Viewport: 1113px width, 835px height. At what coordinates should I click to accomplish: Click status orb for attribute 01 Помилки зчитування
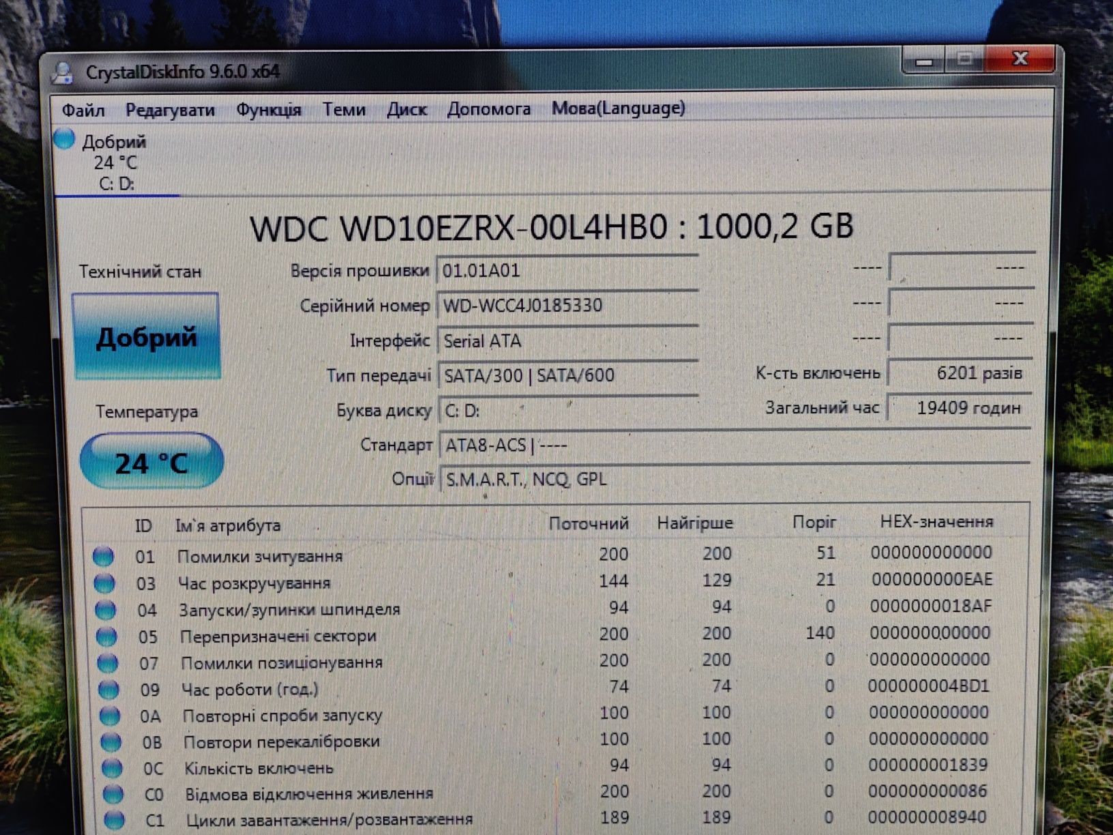(x=104, y=556)
